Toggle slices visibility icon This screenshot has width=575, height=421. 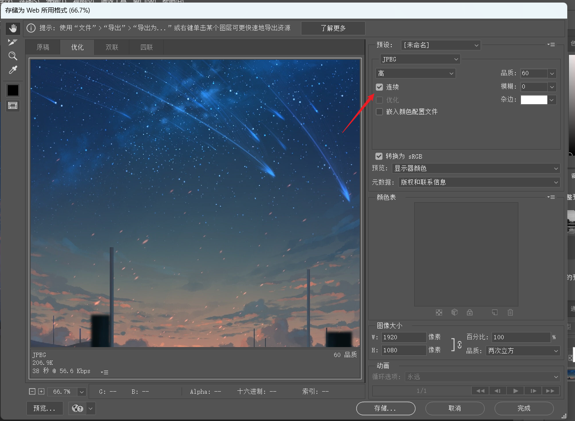pyautogui.click(x=13, y=106)
